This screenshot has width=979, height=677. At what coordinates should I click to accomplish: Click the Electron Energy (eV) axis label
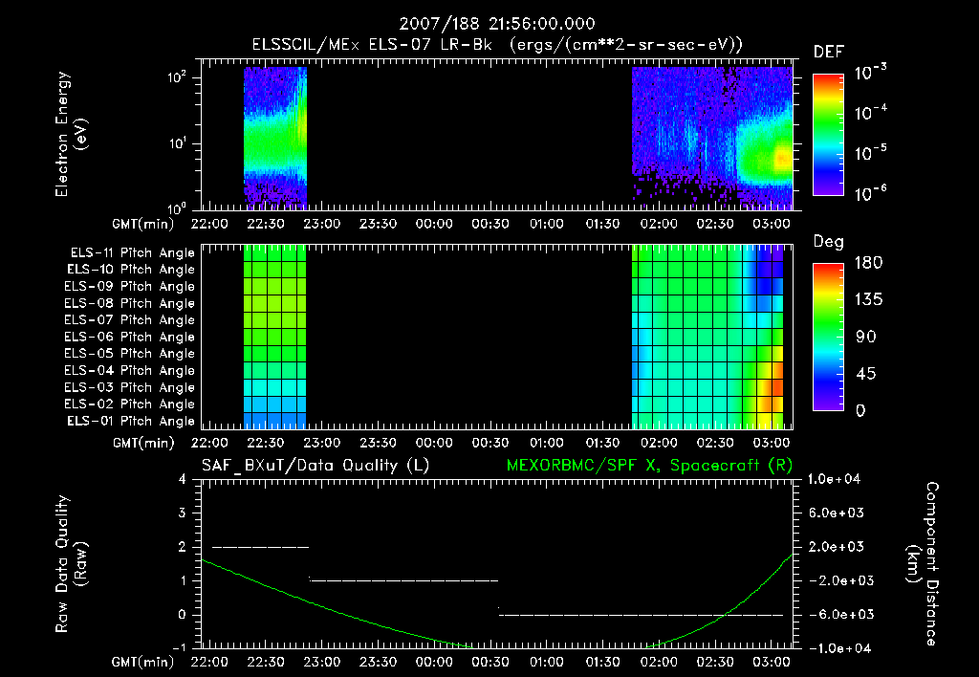point(71,134)
